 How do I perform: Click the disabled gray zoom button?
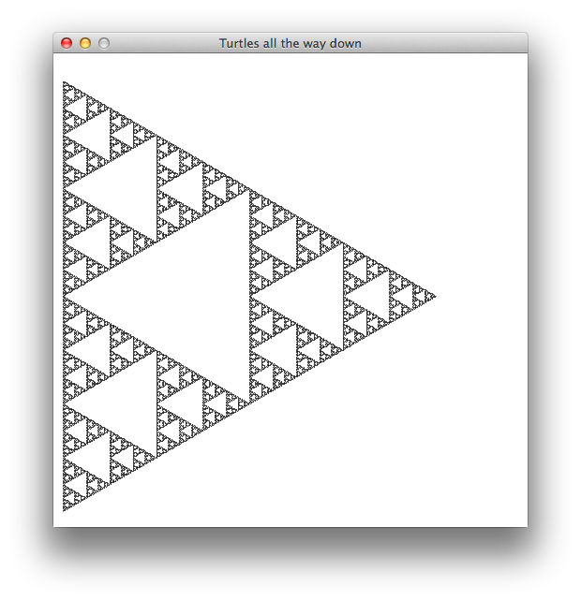104,43
